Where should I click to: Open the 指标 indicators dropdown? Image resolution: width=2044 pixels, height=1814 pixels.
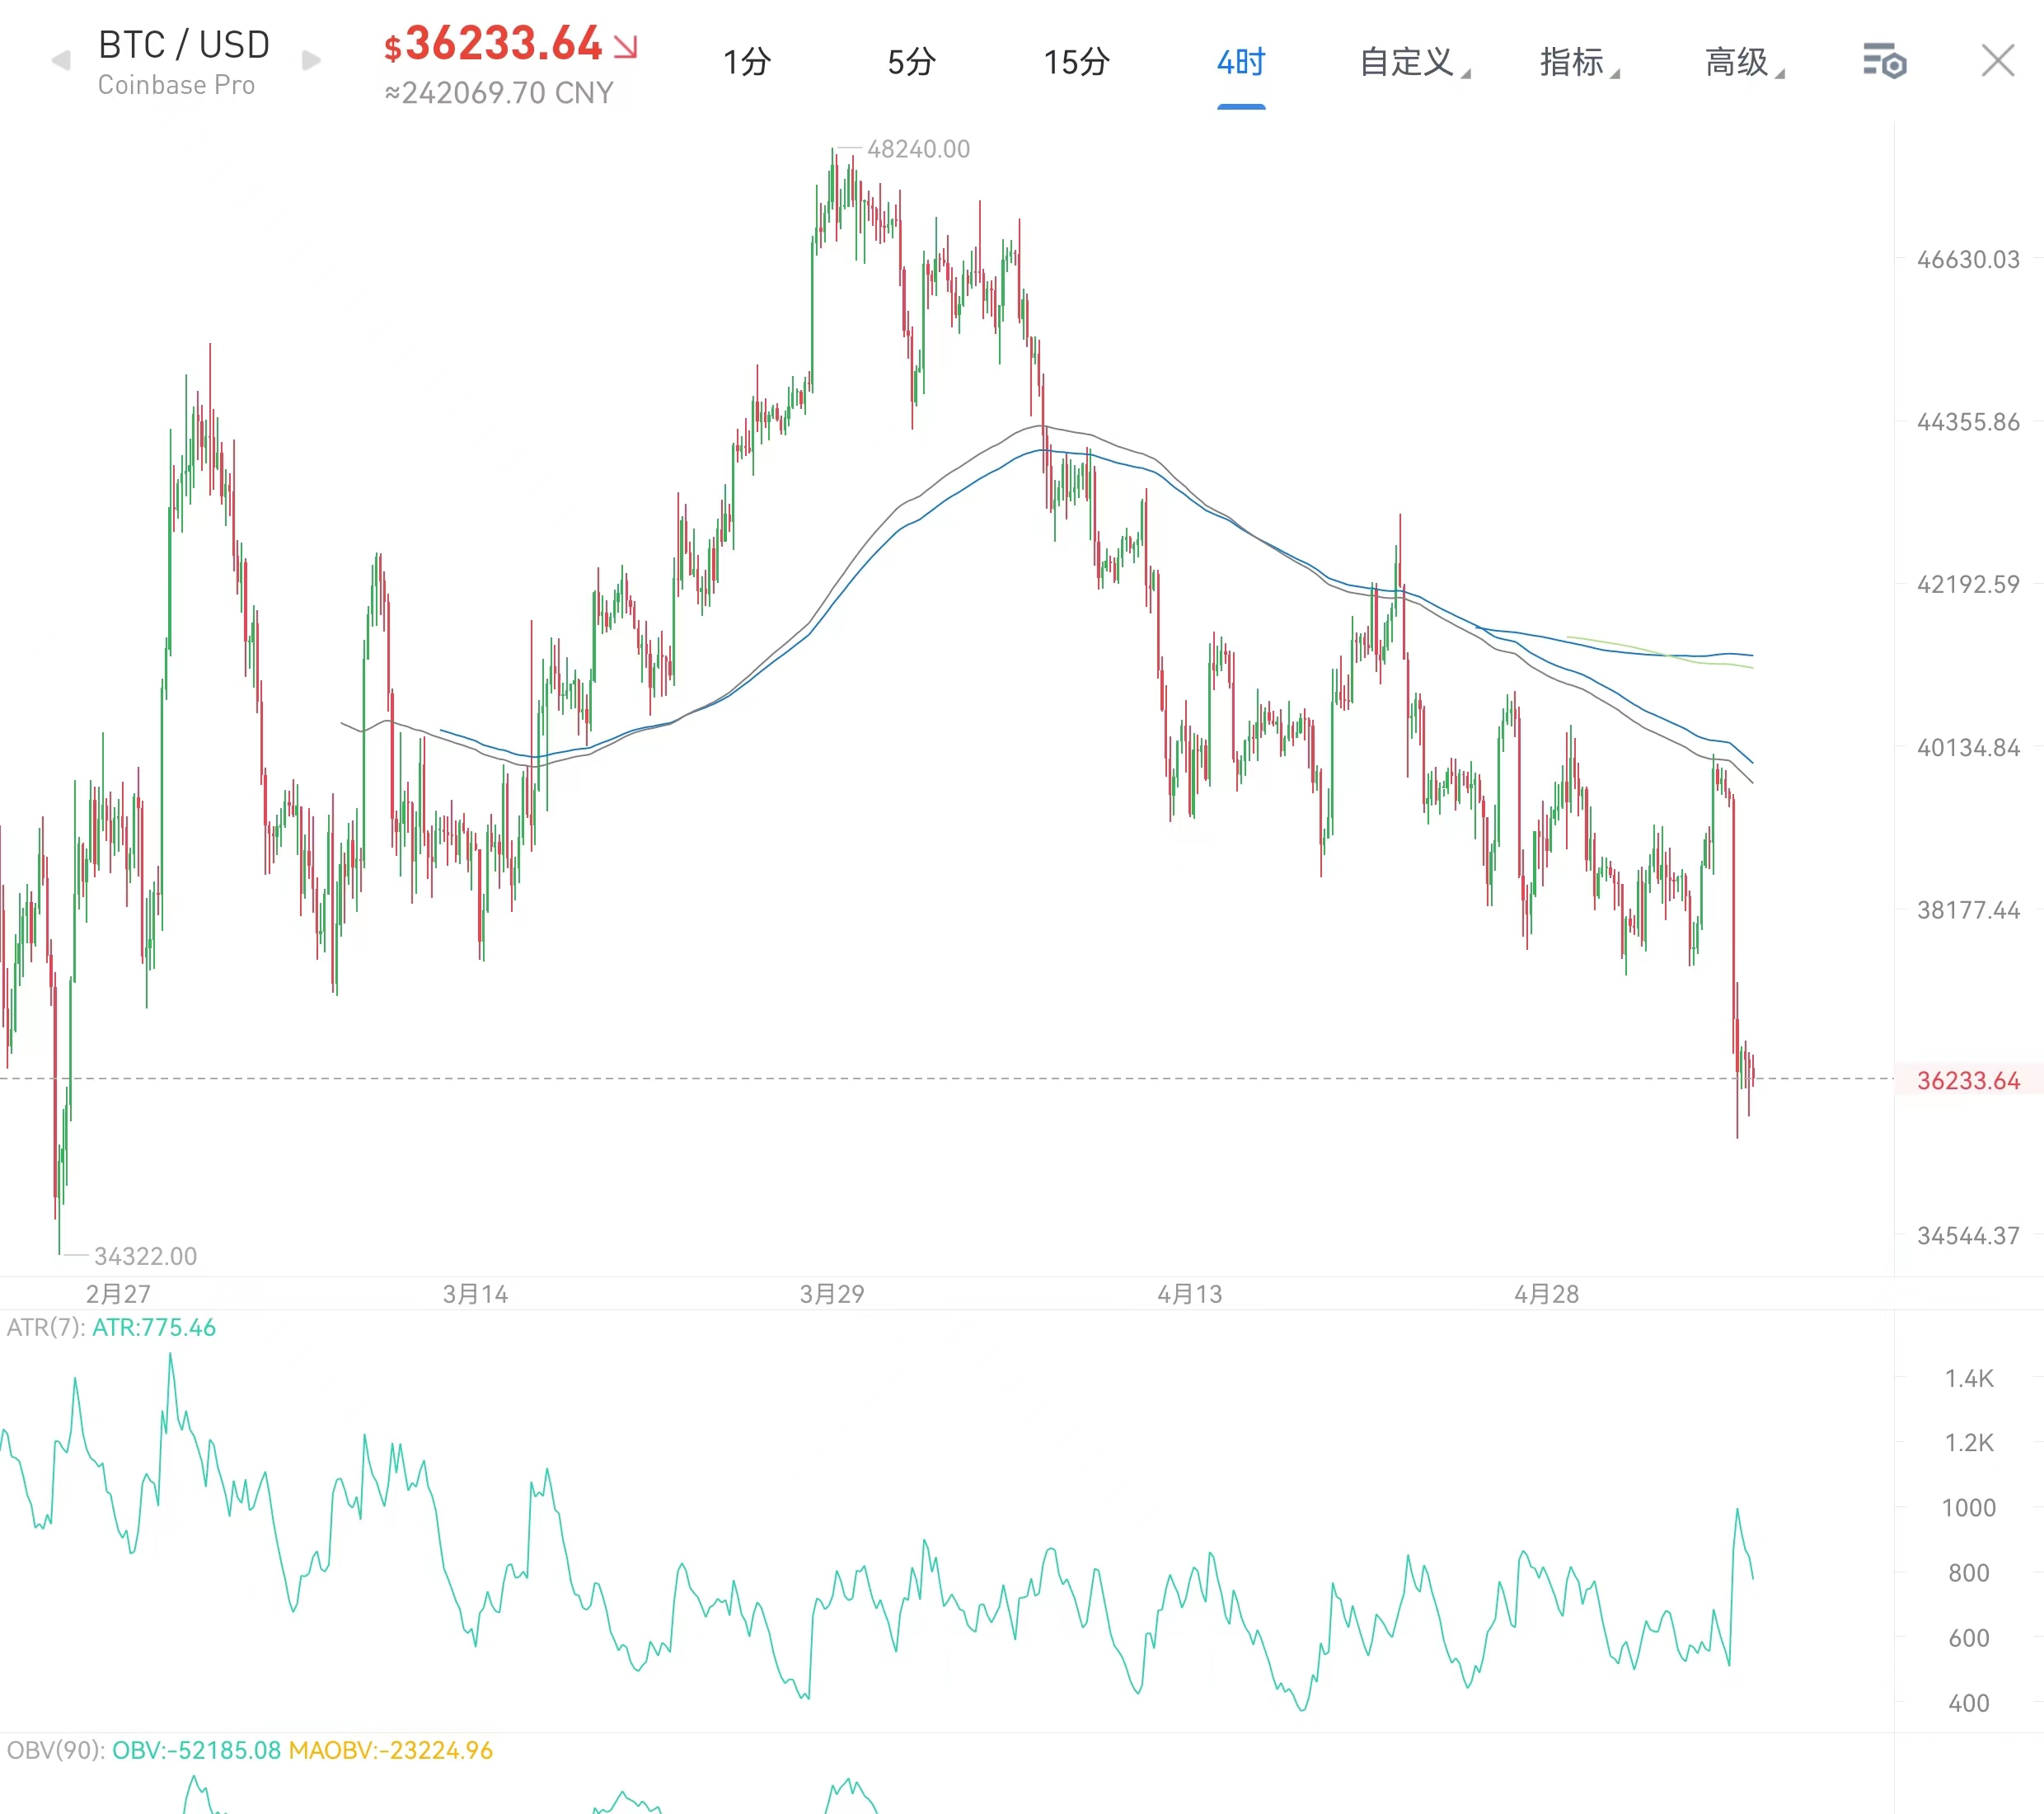[1579, 62]
